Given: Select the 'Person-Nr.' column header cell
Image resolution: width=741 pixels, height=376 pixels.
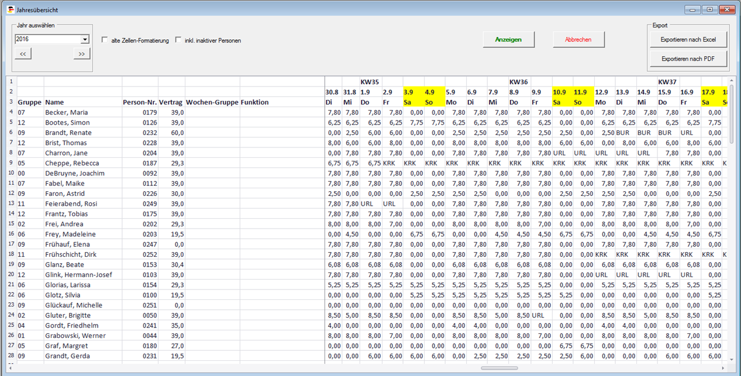Looking at the screenshot, I should coord(140,102).
